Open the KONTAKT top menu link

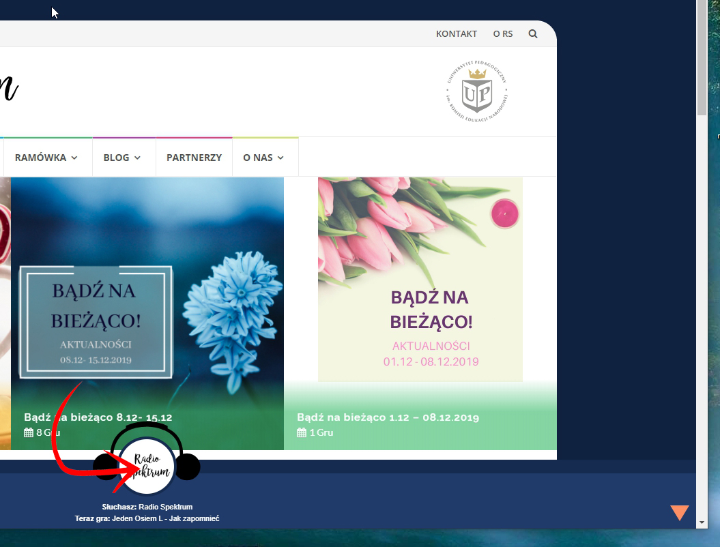[x=456, y=33]
